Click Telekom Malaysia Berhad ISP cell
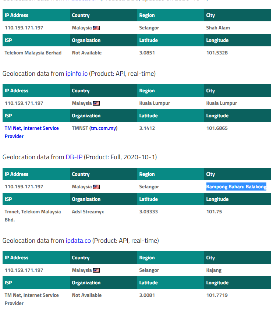 pos(33,53)
